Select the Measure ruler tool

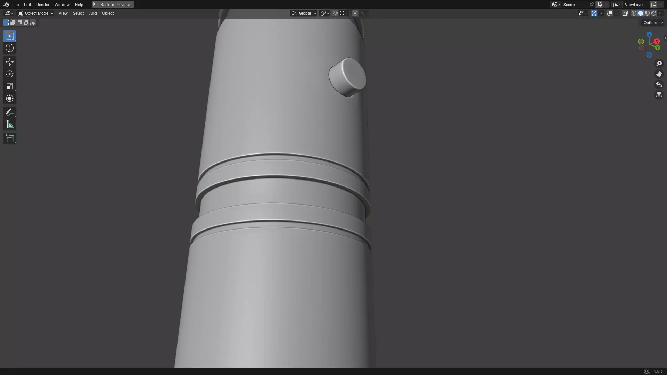click(10, 125)
